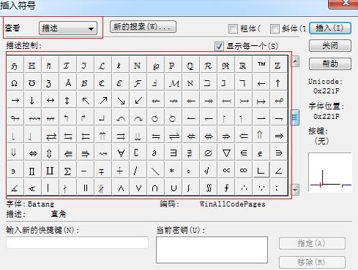The width and height of the screenshot is (358, 270).
Task: Select the angle ∠ symbol
Action: [x=278, y=171]
